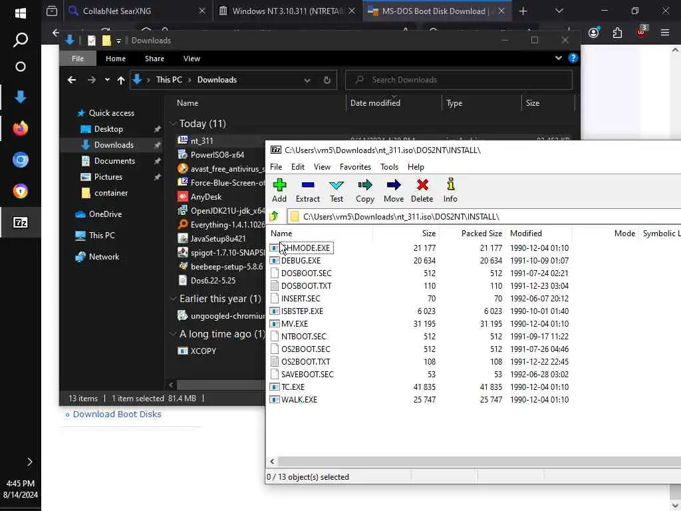Viewport: 681px width, 511px height.
Task: Click the Cortana circle icon on taskbar
Action: click(x=20, y=67)
